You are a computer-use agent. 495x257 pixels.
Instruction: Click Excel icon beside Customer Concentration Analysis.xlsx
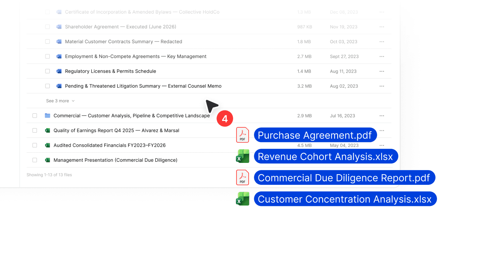pyautogui.click(x=243, y=199)
